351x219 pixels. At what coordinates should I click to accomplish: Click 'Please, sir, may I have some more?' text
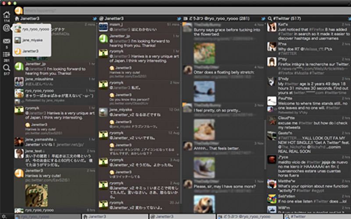pos(225,187)
